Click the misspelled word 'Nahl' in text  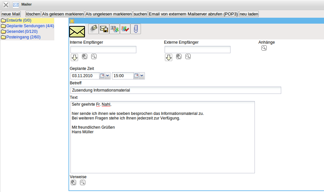click(x=106, y=104)
